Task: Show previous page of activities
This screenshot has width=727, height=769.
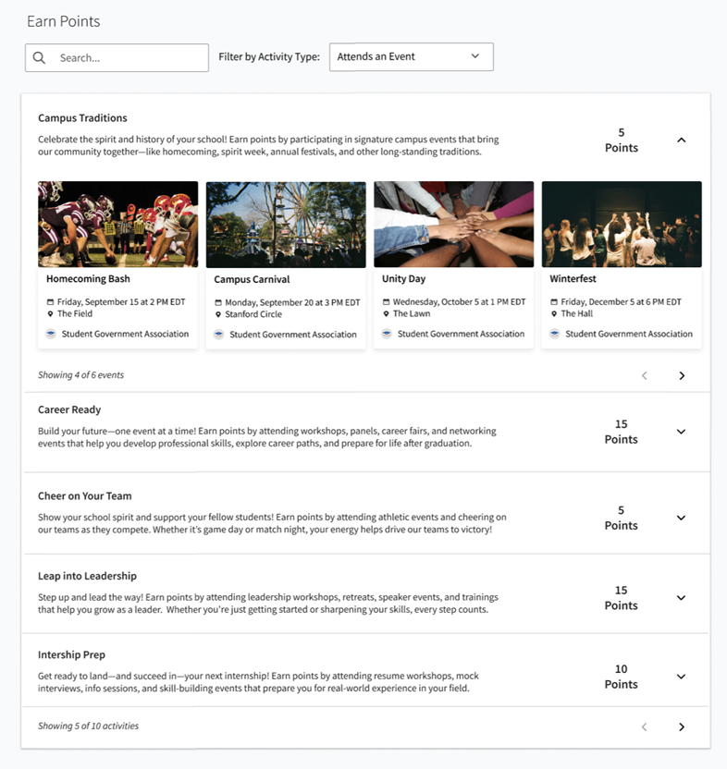Action: 645,726
